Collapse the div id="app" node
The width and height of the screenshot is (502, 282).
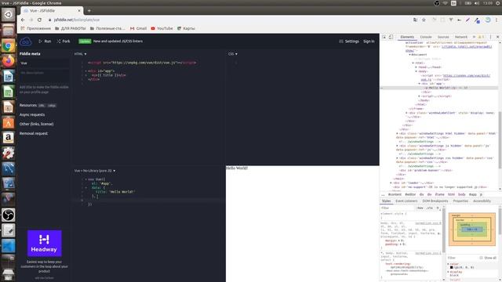420,84
